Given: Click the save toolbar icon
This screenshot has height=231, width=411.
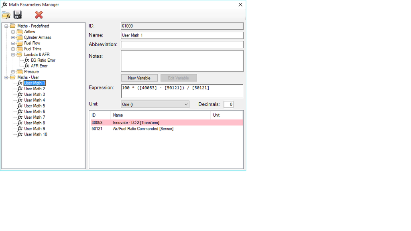Looking at the screenshot, I should pos(17,14).
